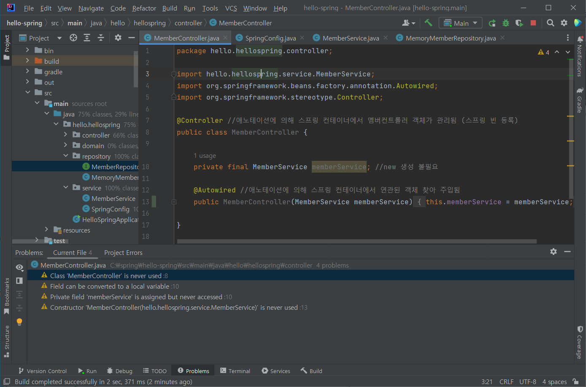The image size is (586, 387).
Task: Go to previous highlighted warning arrow
Action: pos(557,52)
